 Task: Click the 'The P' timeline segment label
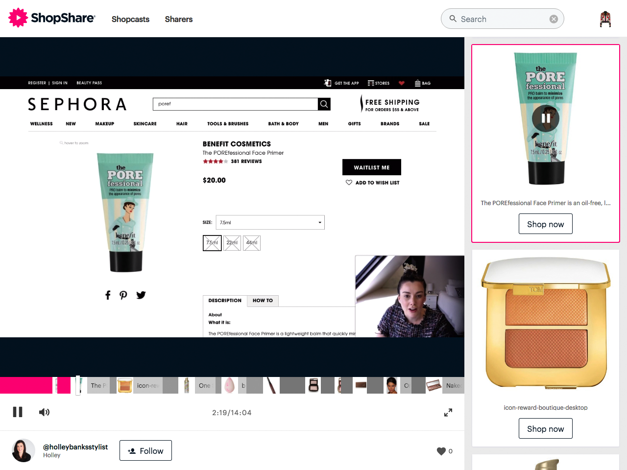[x=98, y=385]
